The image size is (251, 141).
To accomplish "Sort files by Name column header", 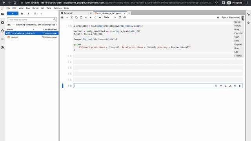I will coord(21,29).
